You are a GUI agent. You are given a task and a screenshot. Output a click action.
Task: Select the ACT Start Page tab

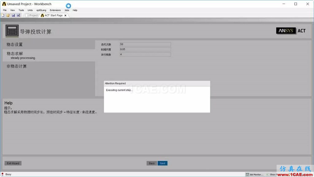53,15
